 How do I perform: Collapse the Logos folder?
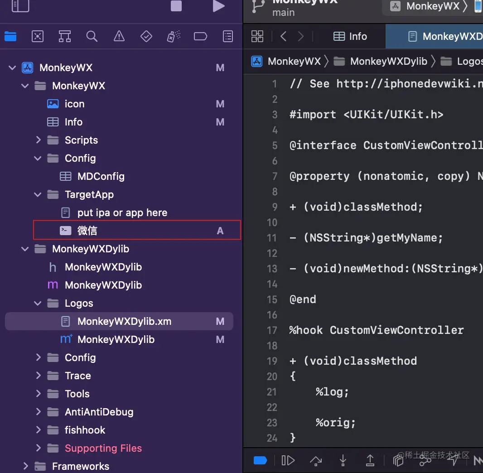[x=38, y=303]
